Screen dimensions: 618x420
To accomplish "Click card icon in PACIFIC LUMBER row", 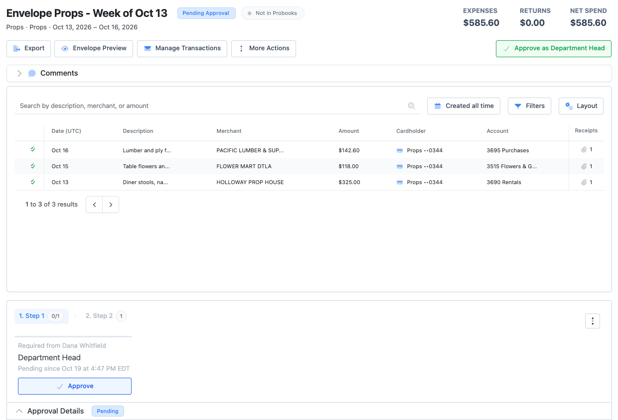I will 400,150.
